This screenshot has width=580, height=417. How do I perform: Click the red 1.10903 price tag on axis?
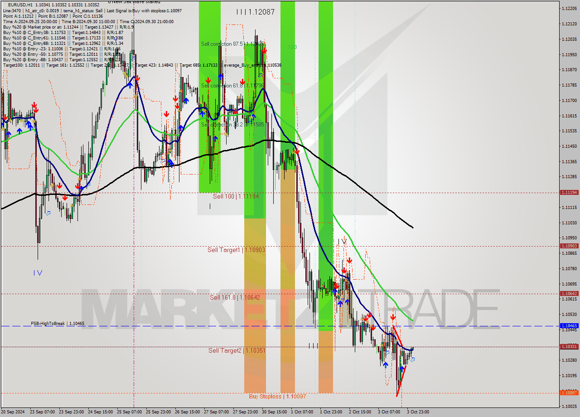coord(569,246)
